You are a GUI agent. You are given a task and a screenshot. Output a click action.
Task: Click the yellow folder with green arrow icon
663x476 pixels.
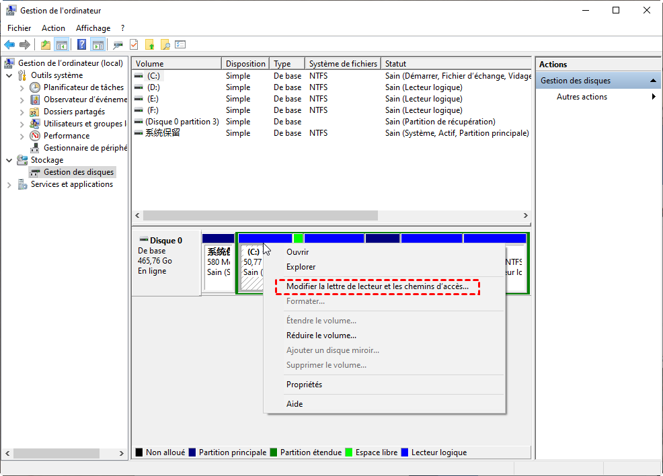point(150,44)
